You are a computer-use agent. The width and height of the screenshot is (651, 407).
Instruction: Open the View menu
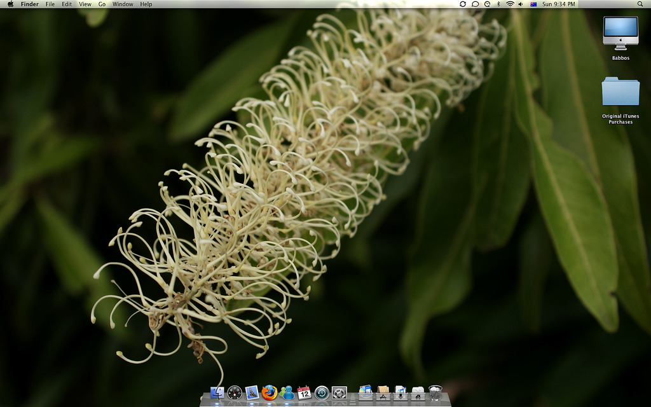click(x=85, y=4)
